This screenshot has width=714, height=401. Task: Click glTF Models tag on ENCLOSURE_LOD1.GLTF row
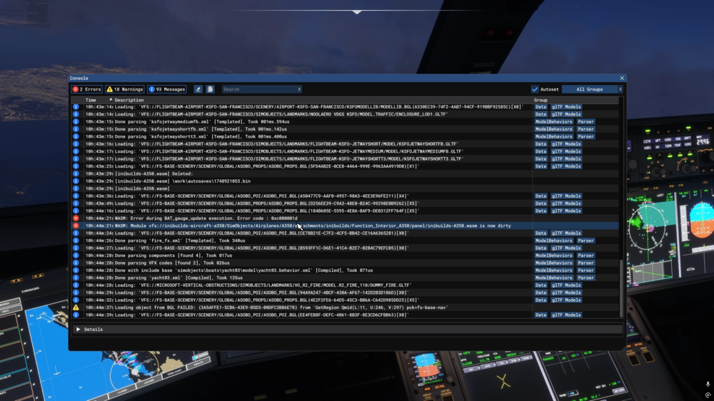pyautogui.click(x=566, y=114)
